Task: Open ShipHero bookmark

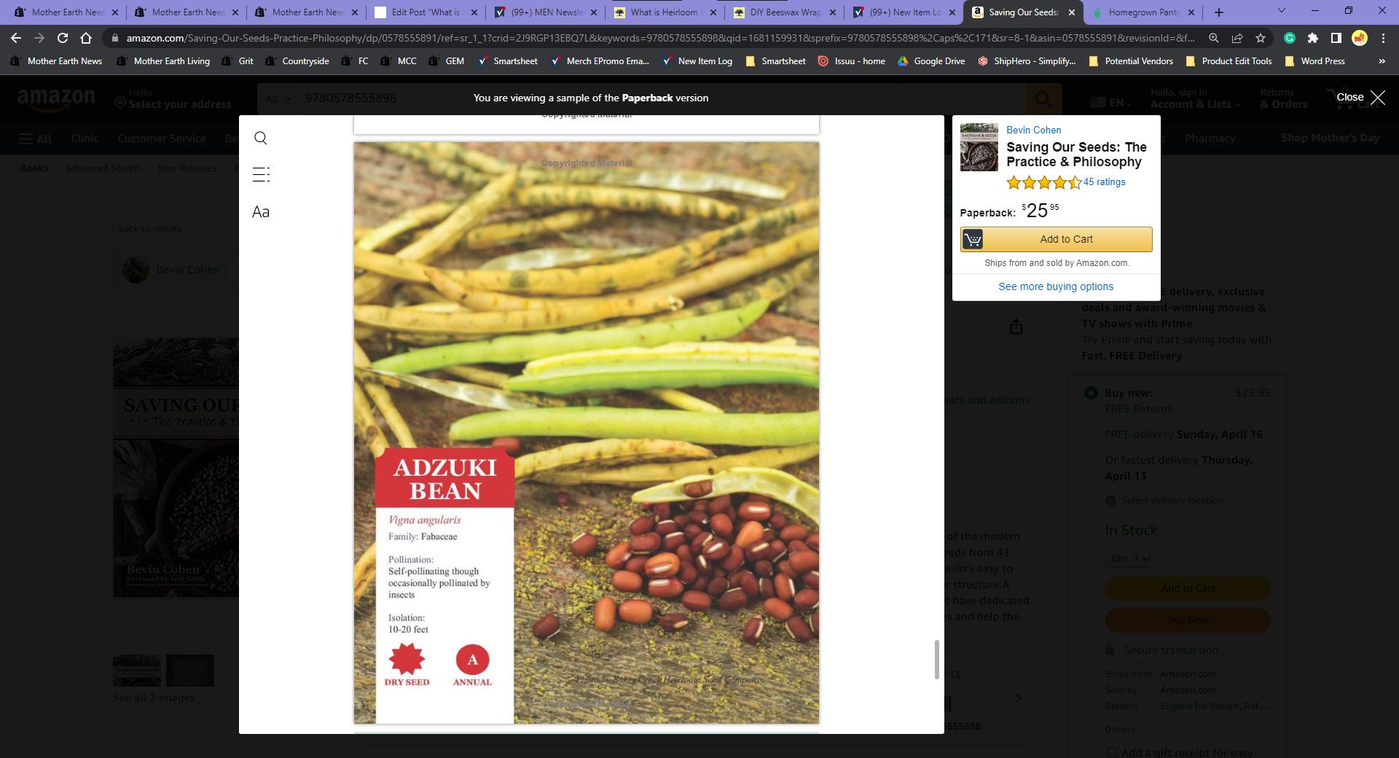Action: tap(1026, 61)
